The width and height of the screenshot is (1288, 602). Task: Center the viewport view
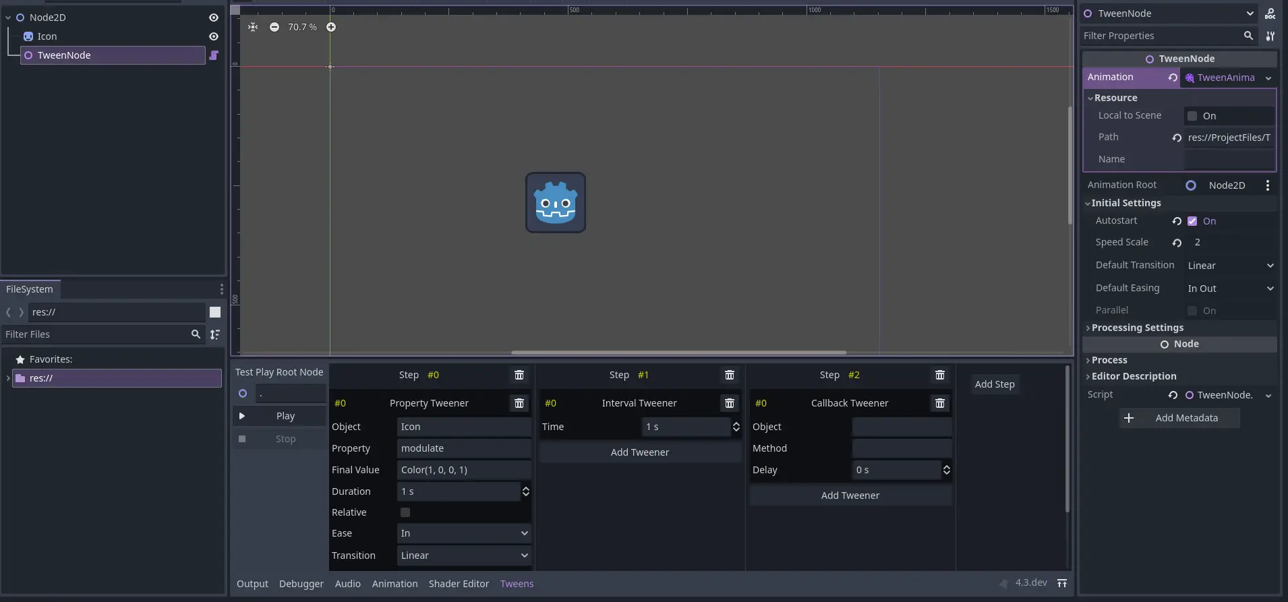(253, 27)
